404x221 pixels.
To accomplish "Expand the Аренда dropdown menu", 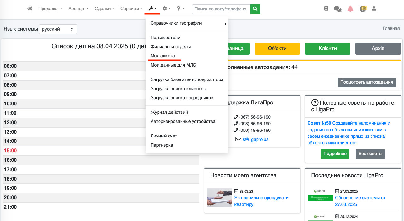I will pos(78,9).
